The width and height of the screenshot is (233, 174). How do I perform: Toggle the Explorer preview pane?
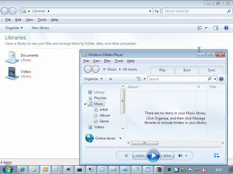pos(216,28)
